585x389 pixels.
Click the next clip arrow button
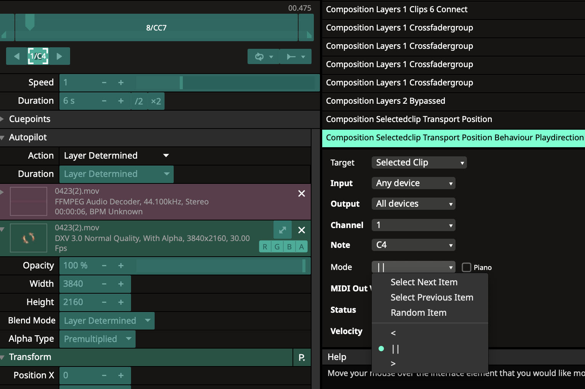59,56
